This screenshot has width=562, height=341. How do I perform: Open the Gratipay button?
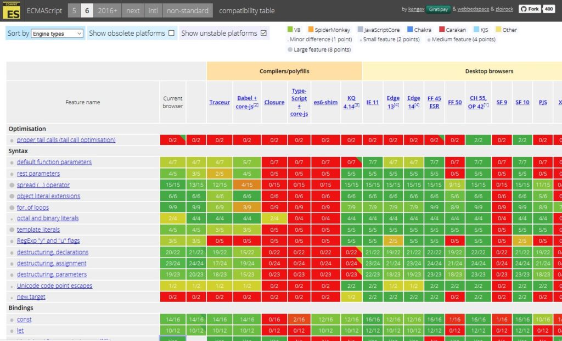click(x=438, y=9)
